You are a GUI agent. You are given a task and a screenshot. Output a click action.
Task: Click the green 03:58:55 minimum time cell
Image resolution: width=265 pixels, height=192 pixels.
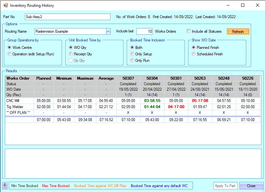(152, 101)
